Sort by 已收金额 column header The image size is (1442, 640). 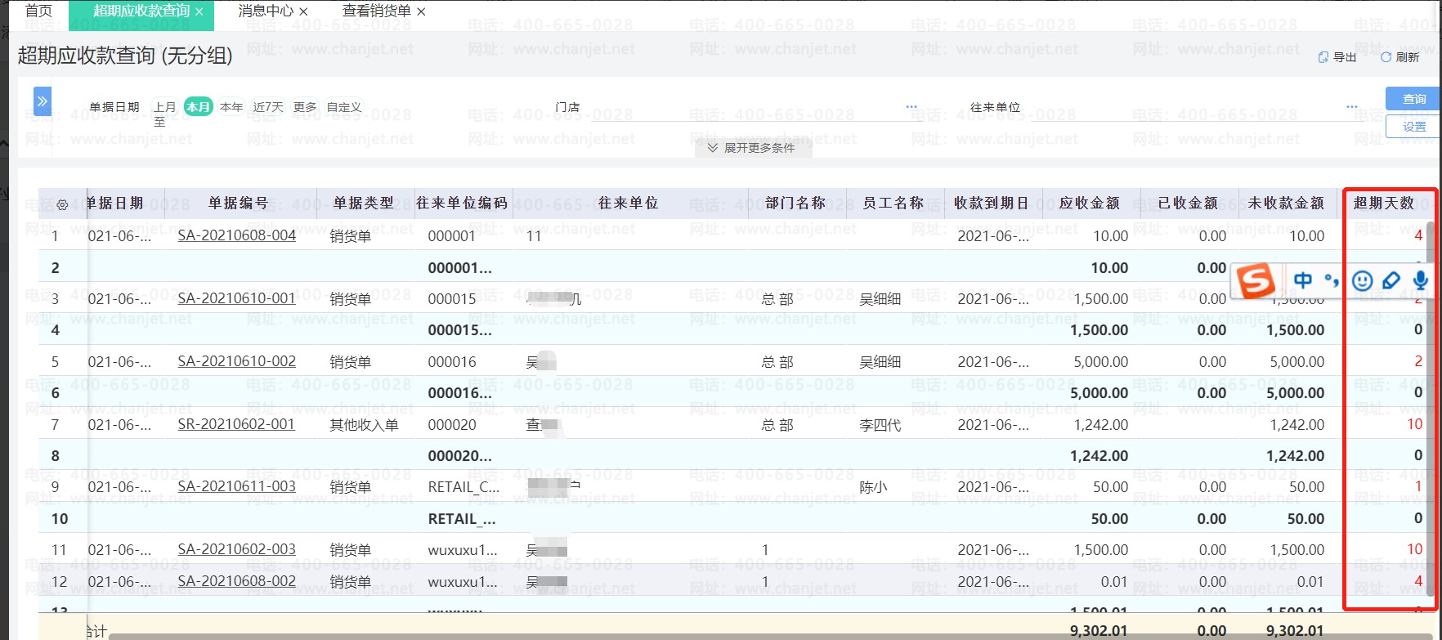tap(1188, 204)
